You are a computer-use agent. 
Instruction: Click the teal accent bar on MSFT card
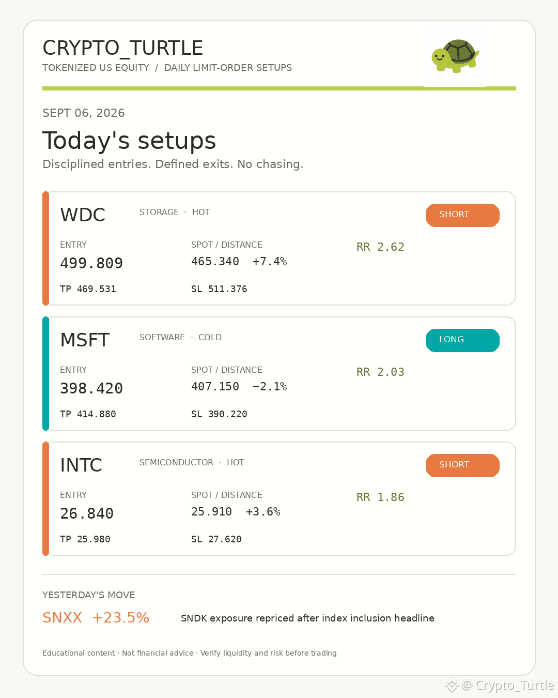pyautogui.click(x=45, y=374)
